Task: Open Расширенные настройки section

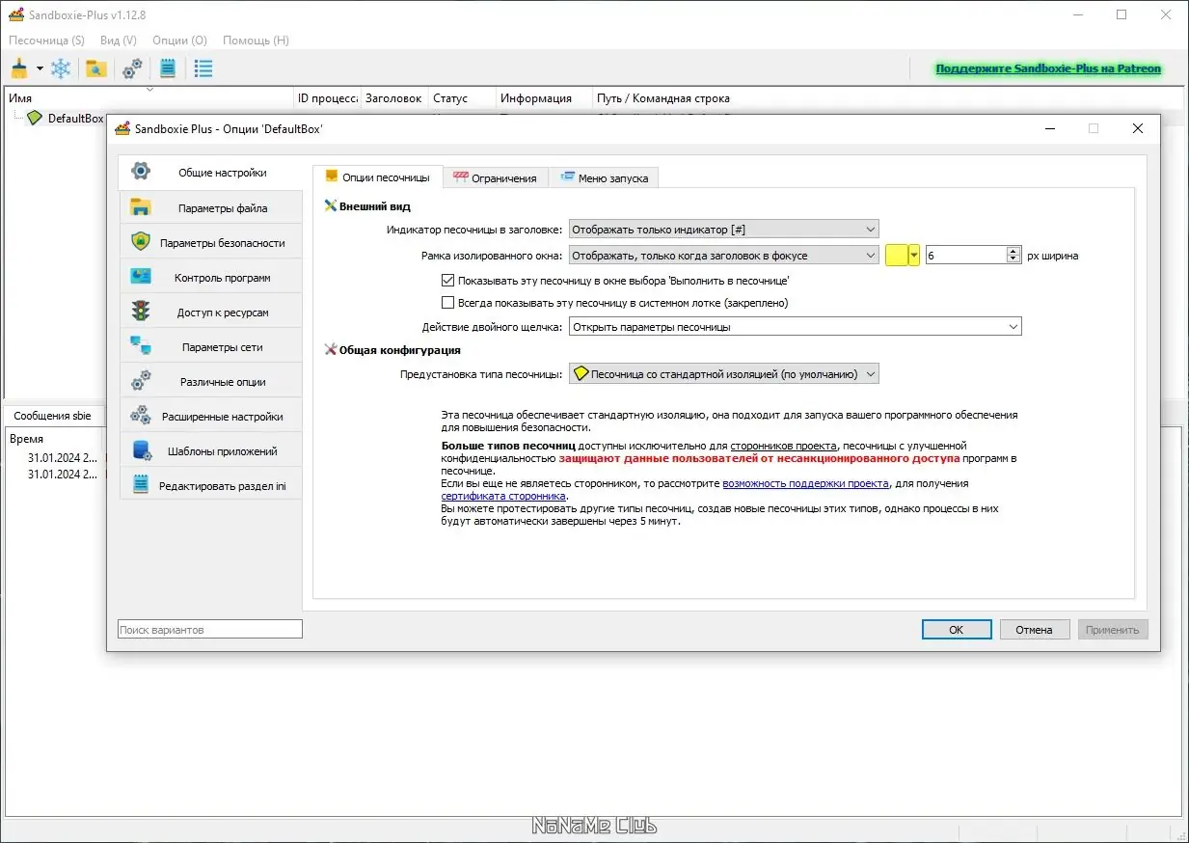Action: tap(210, 416)
